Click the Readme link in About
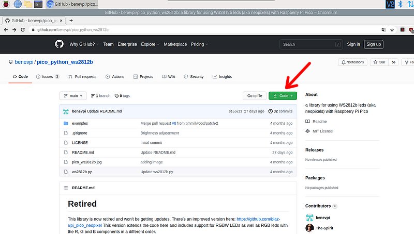The height and width of the screenshot is (234, 414). pos(316,122)
